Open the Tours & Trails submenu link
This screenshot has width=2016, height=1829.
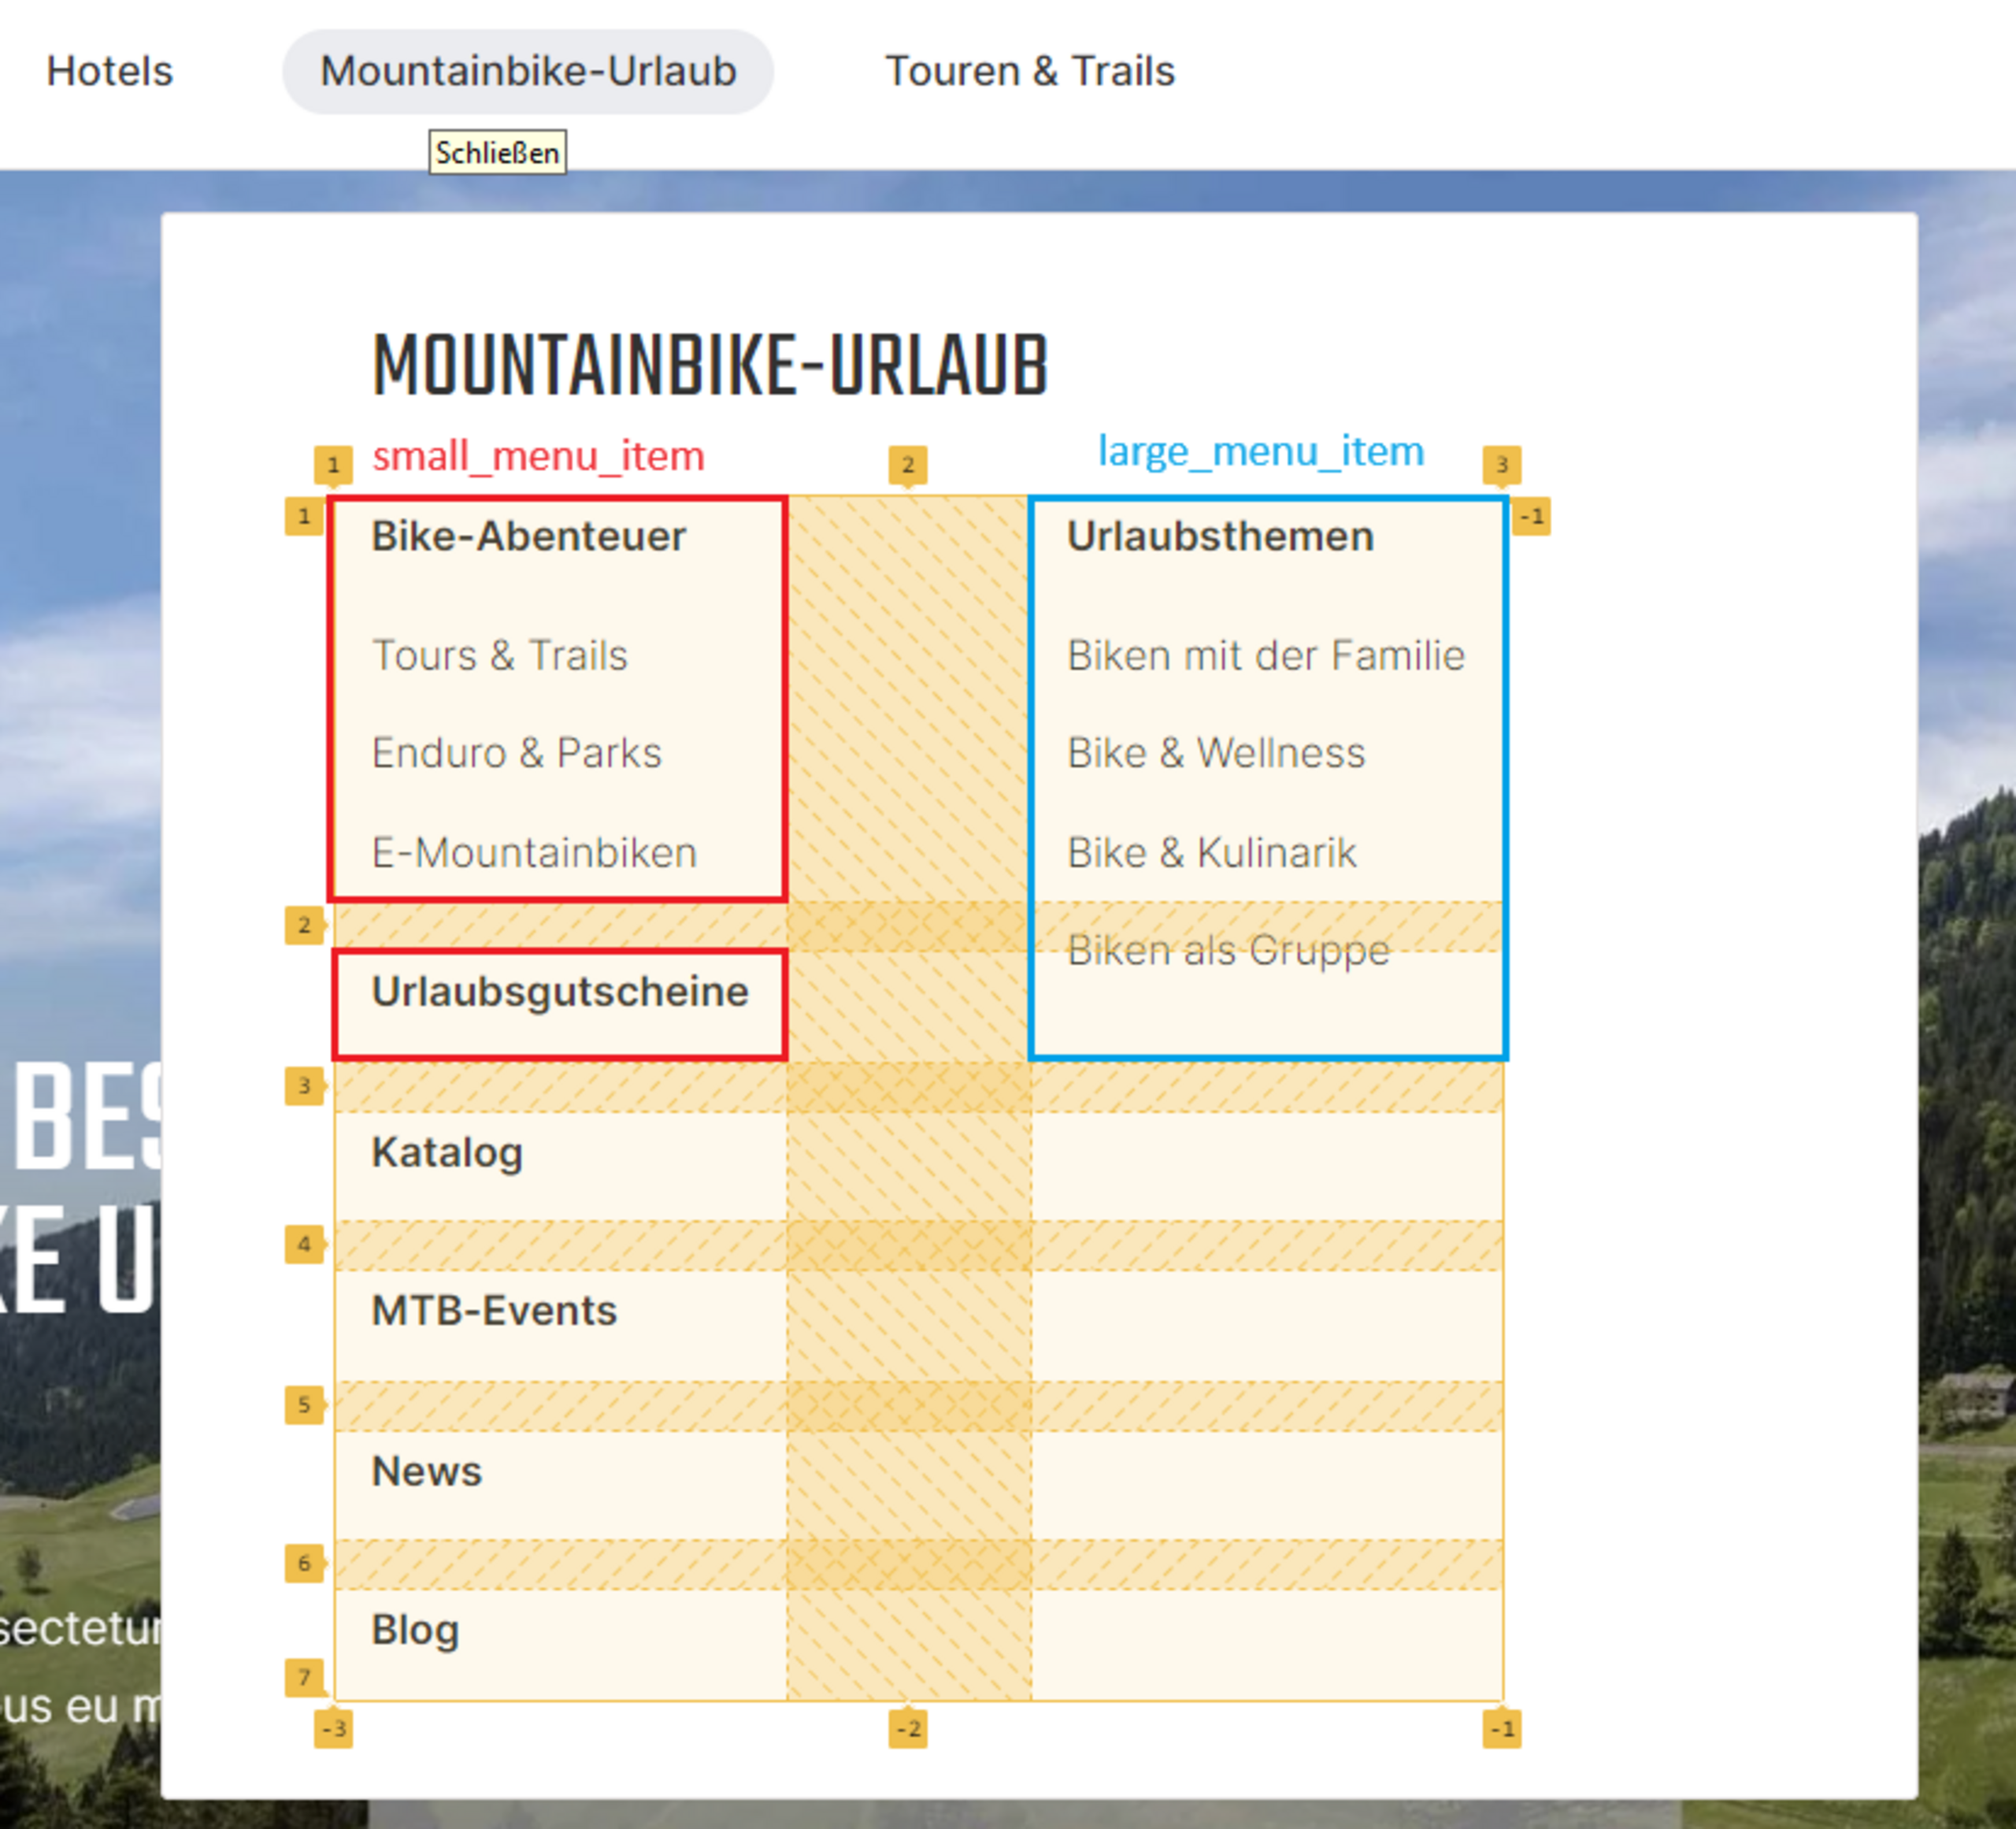499,656
